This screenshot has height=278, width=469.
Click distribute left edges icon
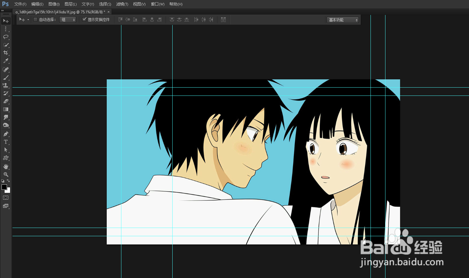pos(196,20)
